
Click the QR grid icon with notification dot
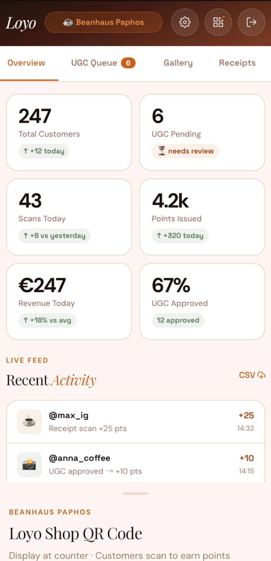tap(218, 22)
